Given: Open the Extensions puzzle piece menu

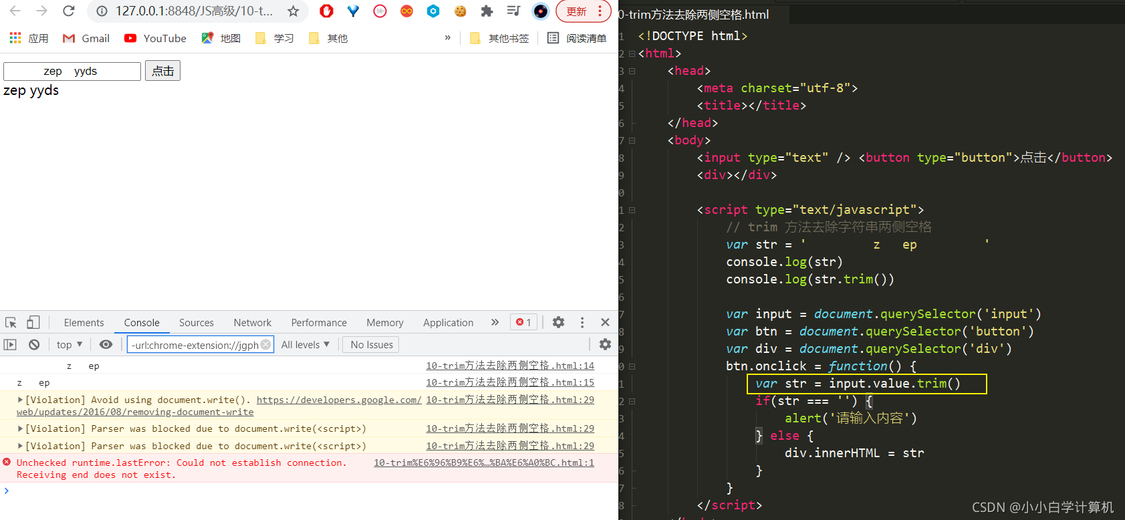Looking at the screenshot, I should click(x=487, y=11).
